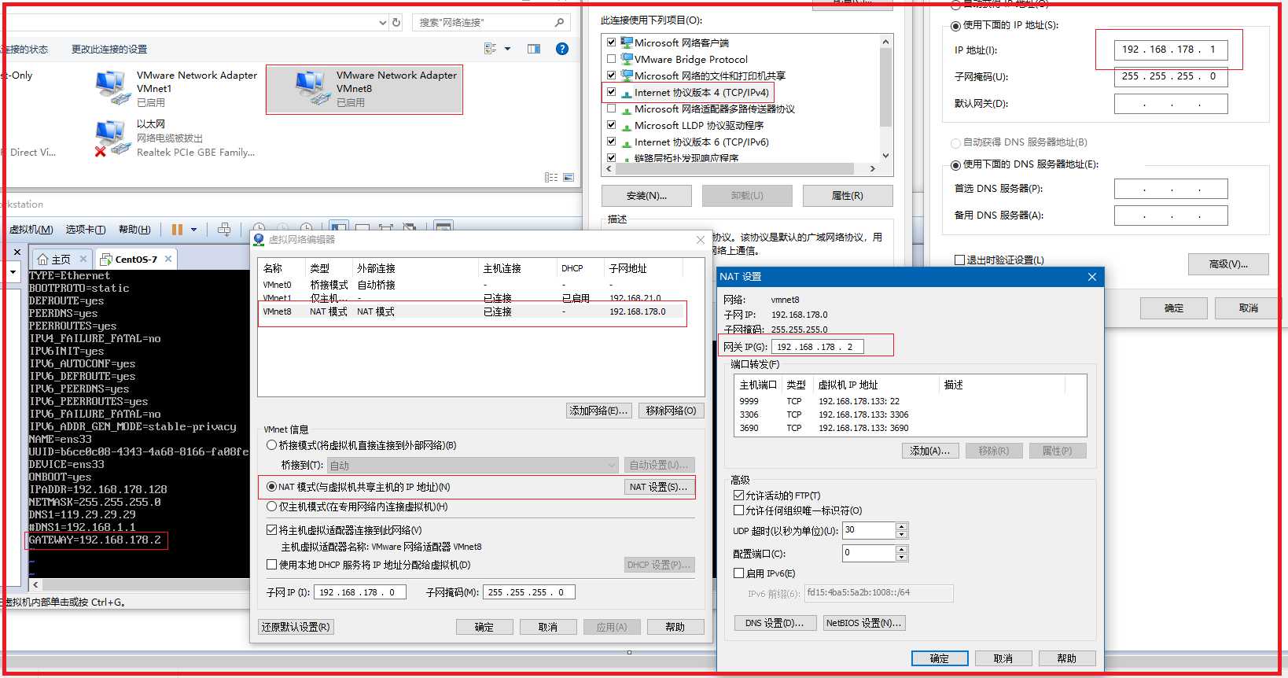Open NAT 设置(S)... button
The height and width of the screenshot is (678, 1288).
[x=659, y=487]
